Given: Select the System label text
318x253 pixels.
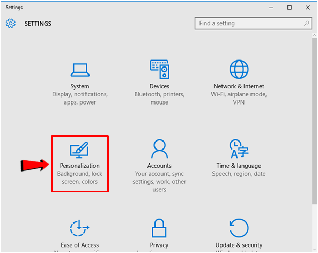Looking at the screenshot, I should pyautogui.click(x=80, y=86).
